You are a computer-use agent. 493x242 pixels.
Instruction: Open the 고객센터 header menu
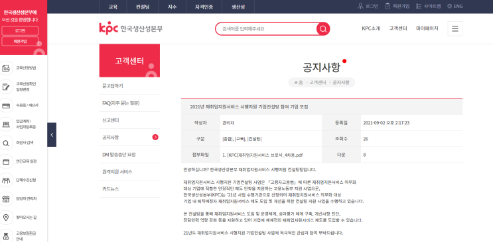tap(398, 28)
